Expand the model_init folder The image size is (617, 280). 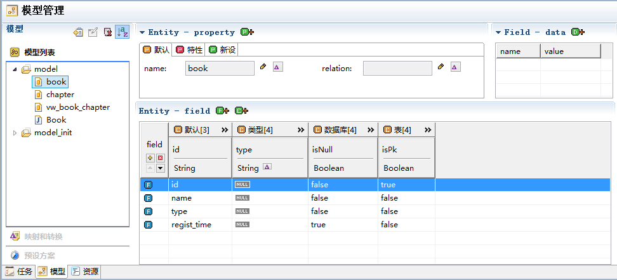click(x=15, y=133)
